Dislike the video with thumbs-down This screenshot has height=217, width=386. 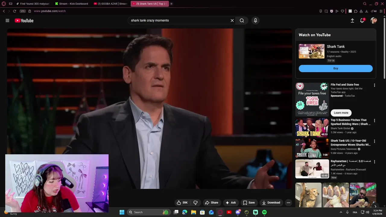(x=195, y=203)
